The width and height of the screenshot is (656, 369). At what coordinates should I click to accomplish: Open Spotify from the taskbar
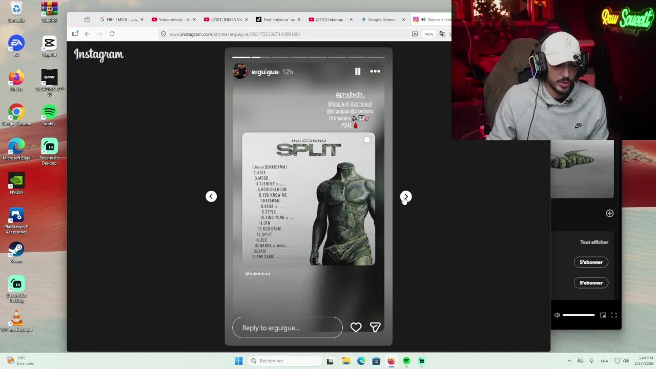406,361
